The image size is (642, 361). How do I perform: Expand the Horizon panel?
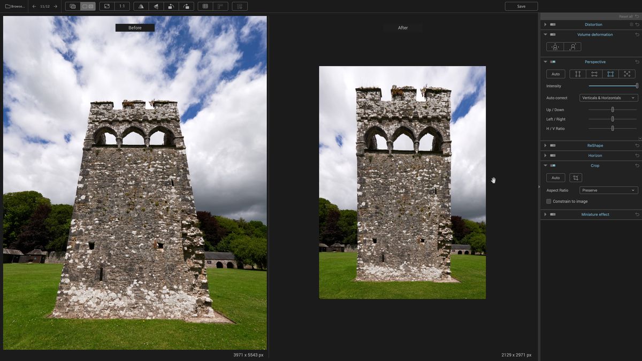545,155
